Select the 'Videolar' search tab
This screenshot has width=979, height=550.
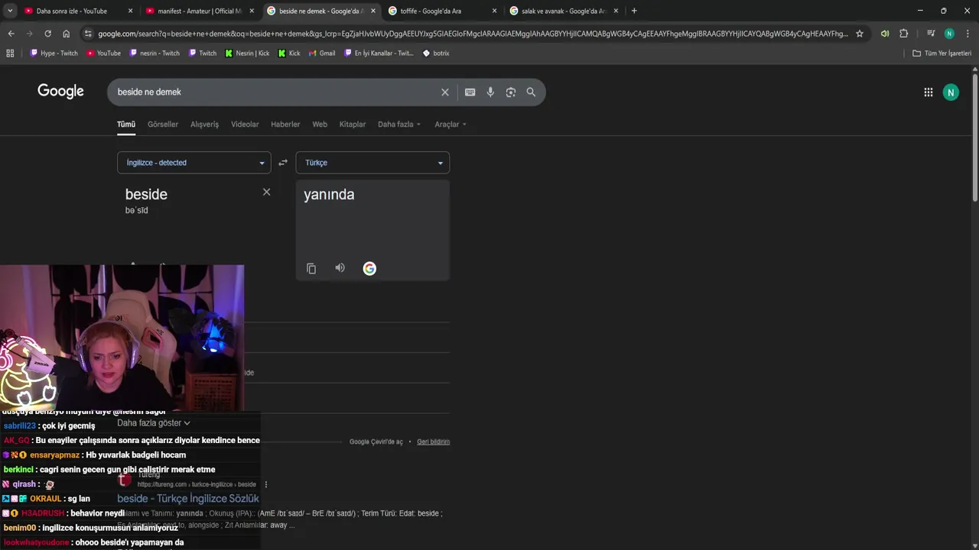245,125
